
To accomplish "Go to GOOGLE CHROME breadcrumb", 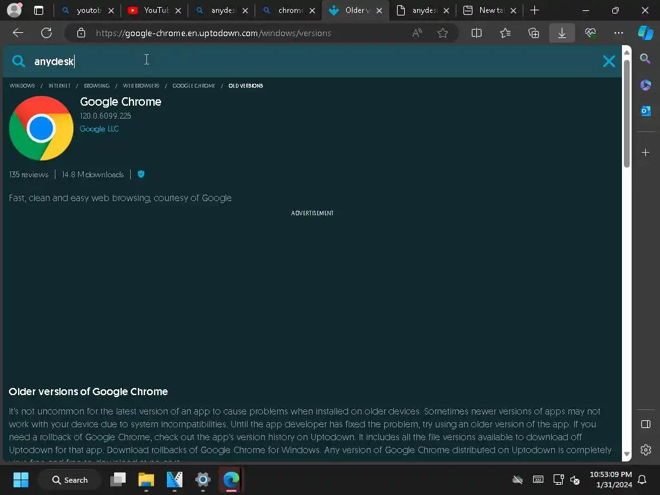I will click(193, 86).
